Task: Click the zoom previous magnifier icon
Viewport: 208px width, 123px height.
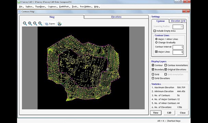Action: 40,24
